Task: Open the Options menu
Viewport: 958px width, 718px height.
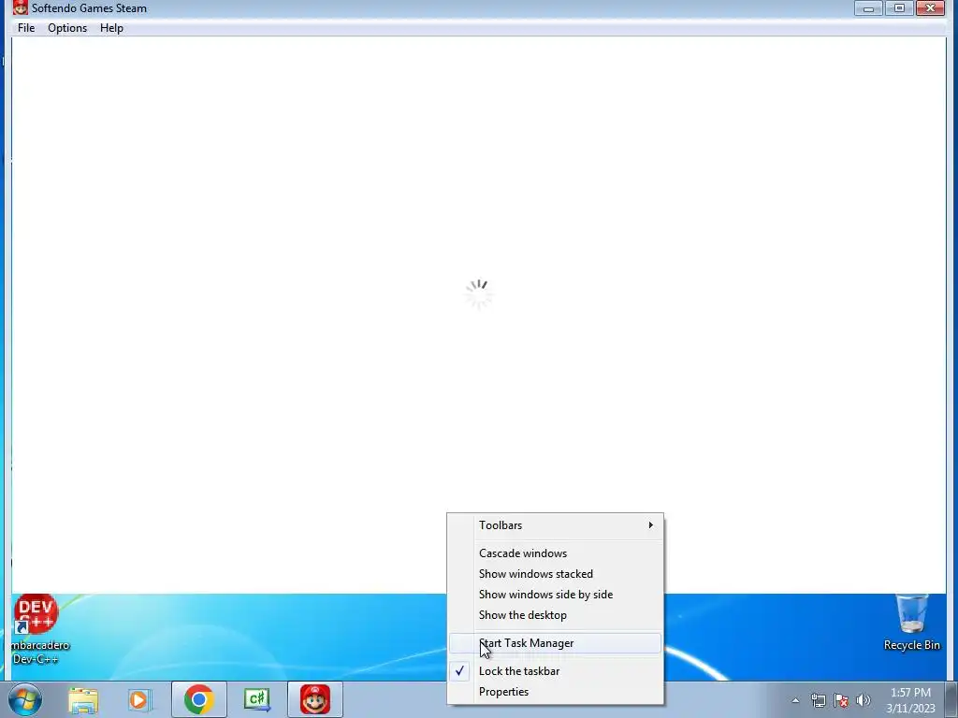Action: click(x=67, y=28)
